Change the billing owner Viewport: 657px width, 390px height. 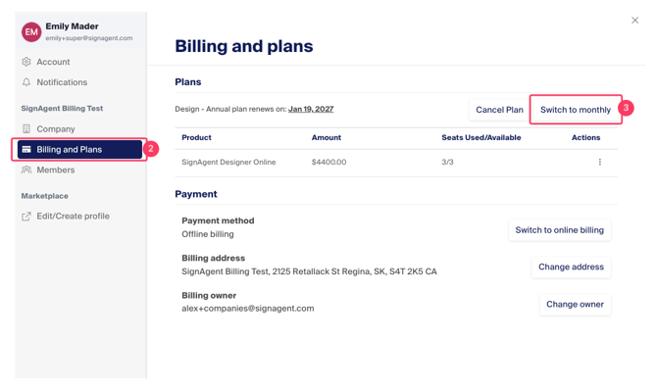click(x=575, y=304)
